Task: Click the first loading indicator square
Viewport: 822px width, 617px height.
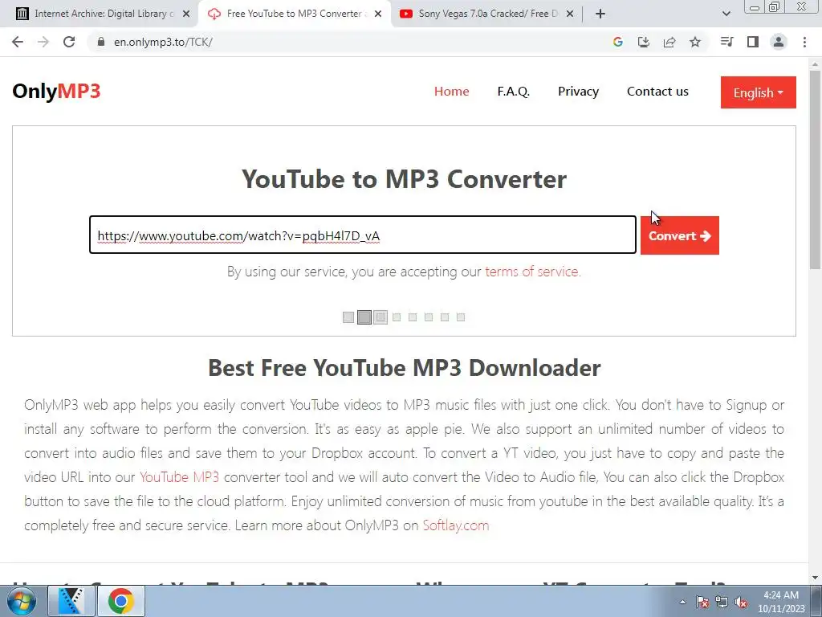Action: point(348,317)
